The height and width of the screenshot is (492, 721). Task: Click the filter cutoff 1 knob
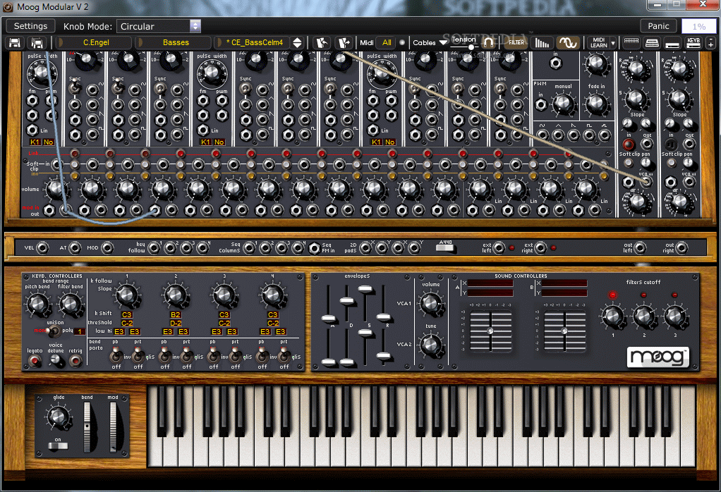pyautogui.click(x=612, y=316)
